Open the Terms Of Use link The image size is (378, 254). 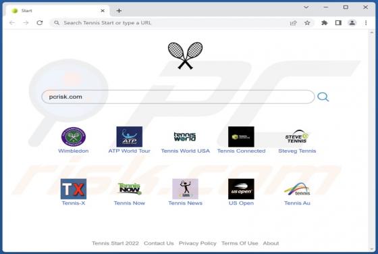240,243
